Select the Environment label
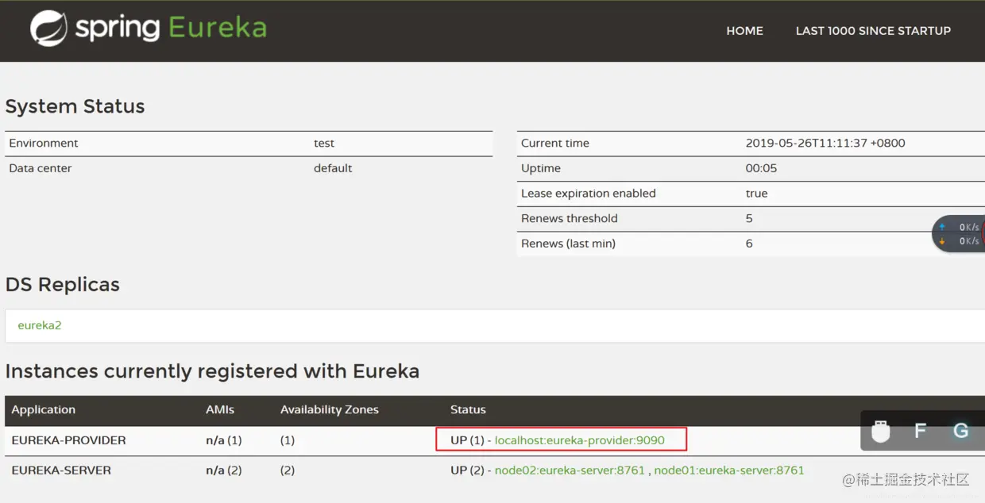This screenshot has width=985, height=503. 44,144
